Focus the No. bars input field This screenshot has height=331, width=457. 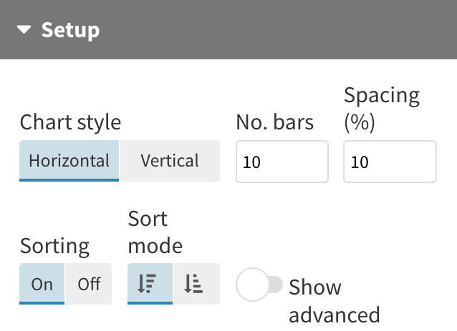pos(282,162)
